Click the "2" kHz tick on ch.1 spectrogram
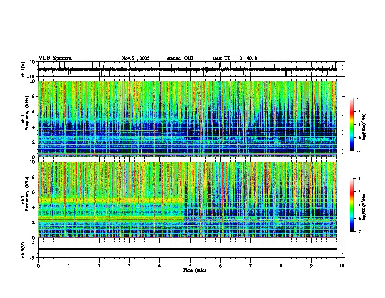This screenshot has width=385, height=298. pyautogui.click(x=35, y=142)
